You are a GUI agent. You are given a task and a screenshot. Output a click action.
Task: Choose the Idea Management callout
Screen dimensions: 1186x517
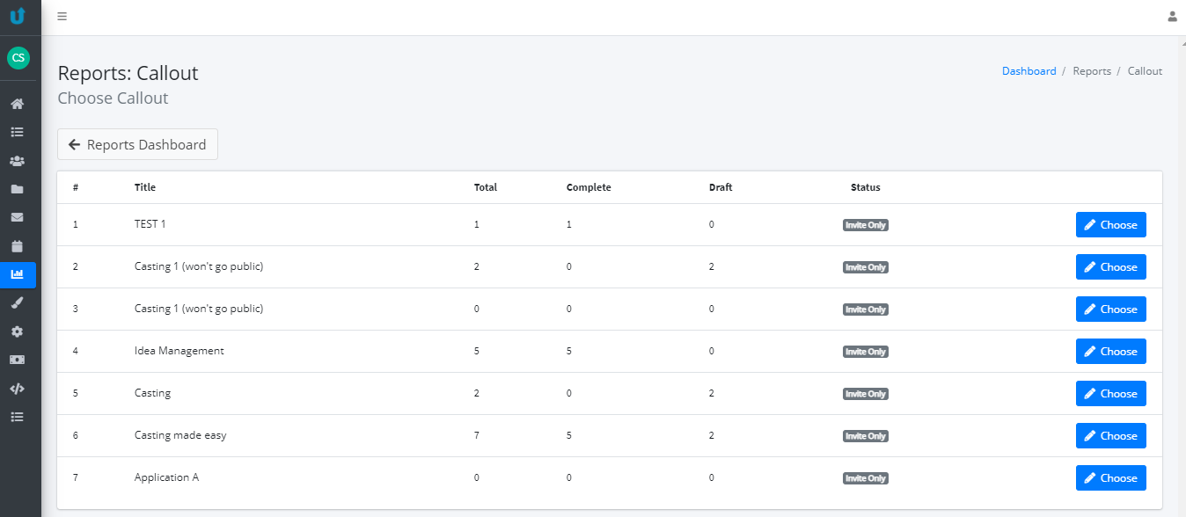click(x=1110, y=352)
